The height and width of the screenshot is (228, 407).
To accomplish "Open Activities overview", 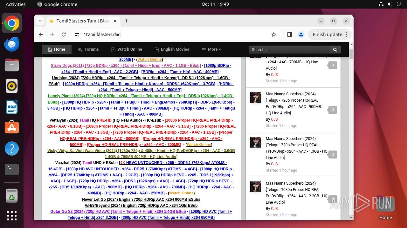I will 16,4.
